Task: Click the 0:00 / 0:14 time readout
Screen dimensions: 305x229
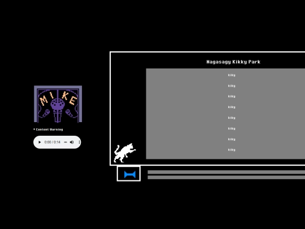Action: pos(53,142)
